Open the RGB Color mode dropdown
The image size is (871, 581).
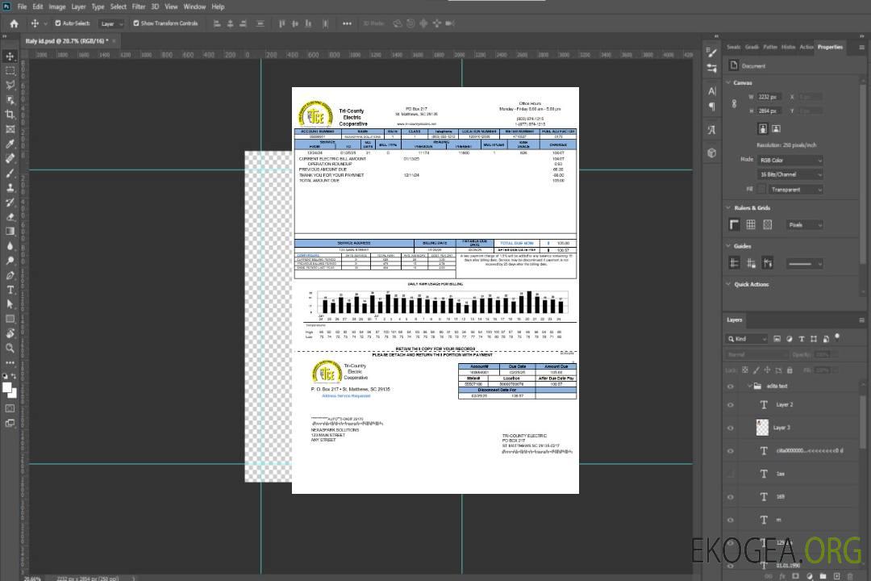click(x=790, y=160)
